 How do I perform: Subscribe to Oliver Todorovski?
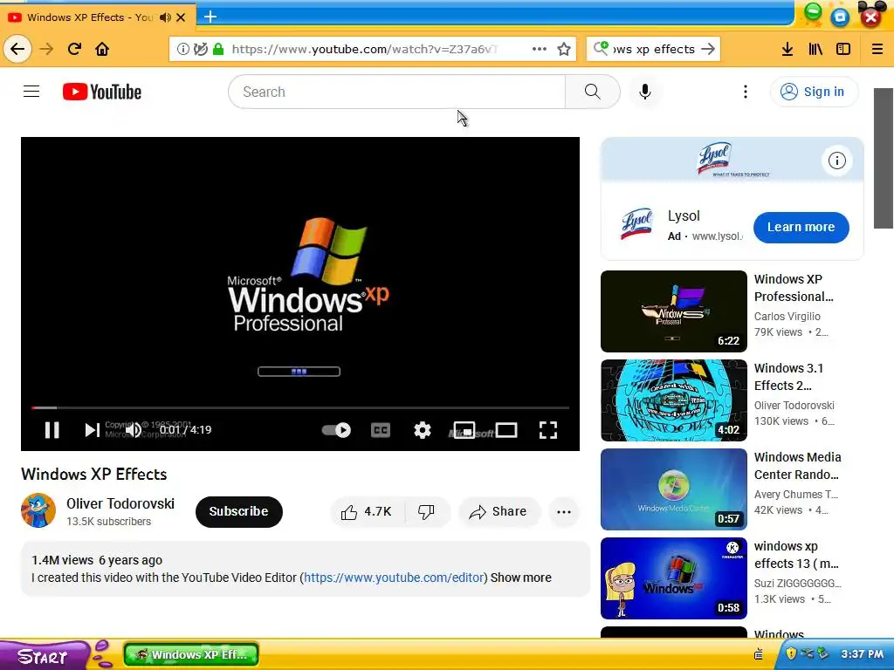(x=239, y=511)
